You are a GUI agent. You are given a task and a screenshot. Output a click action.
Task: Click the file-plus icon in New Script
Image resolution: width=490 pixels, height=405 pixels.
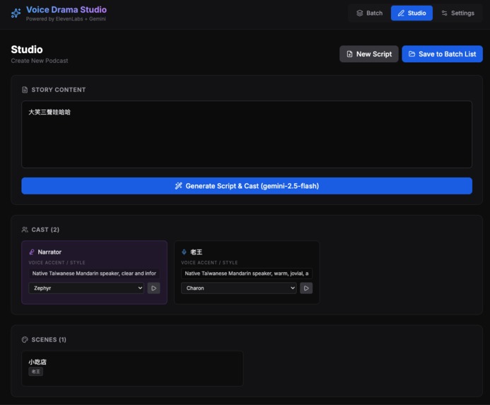(350, 54)
